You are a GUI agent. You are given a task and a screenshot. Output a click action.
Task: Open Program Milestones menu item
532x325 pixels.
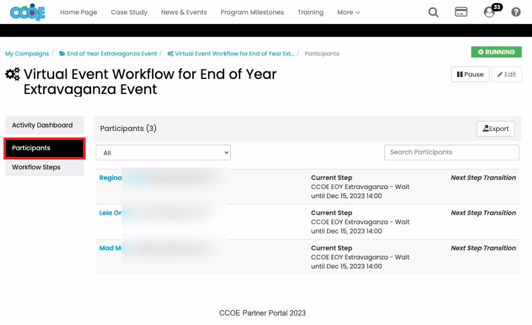click(x=252, y=12)
